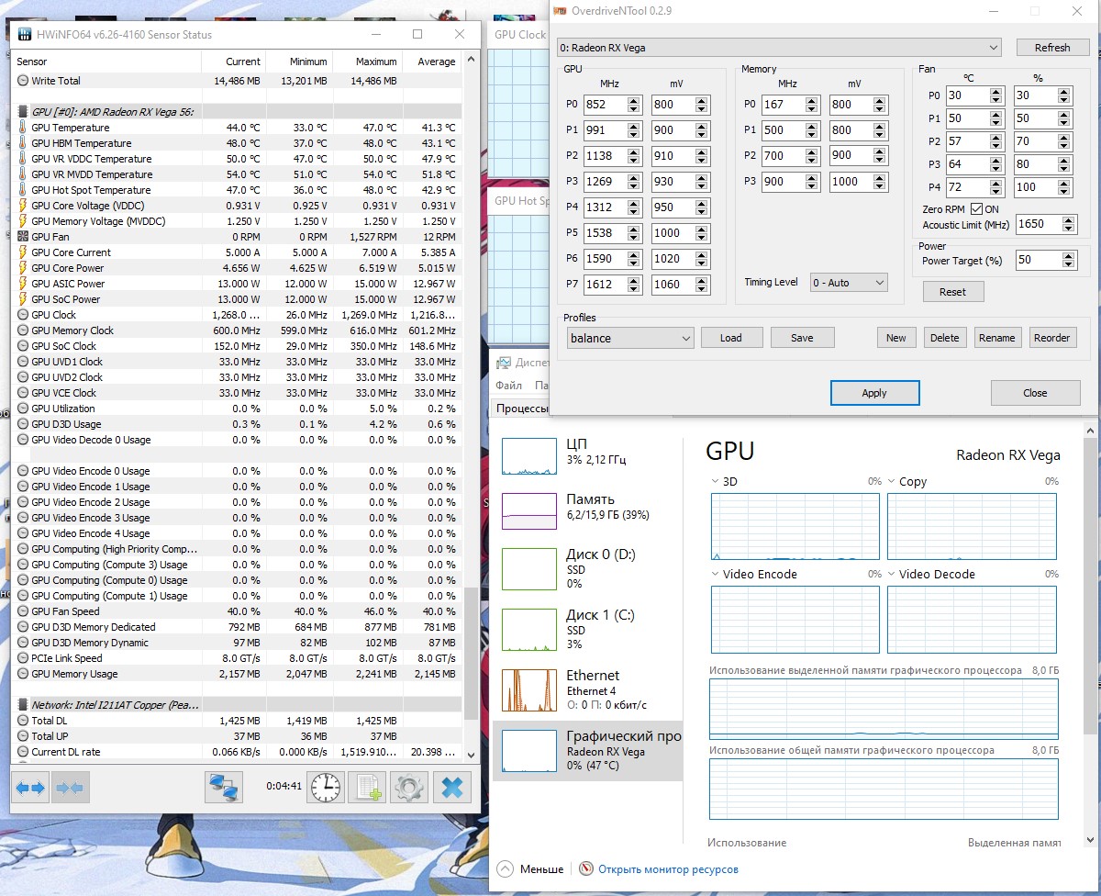
Task: Expand the 3D graph selector in Task Manager
Action: pyautogui.click(x=716, y=482)
